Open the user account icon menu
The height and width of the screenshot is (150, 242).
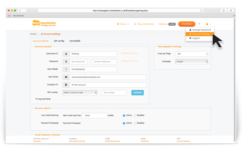pyautogui.click(x=208, y=24)
